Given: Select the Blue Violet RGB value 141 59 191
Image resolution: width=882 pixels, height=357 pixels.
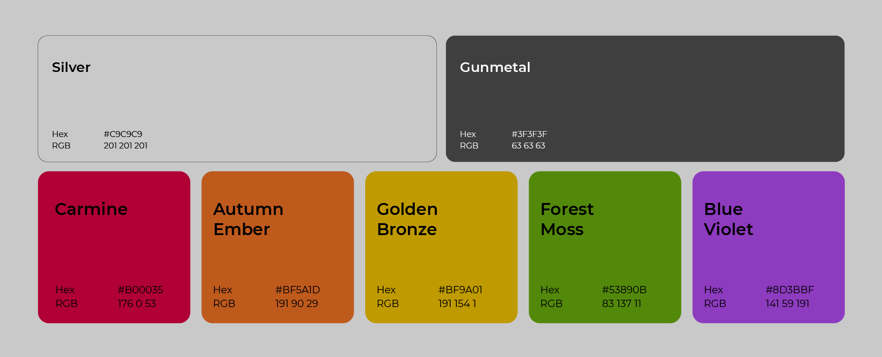Looking at the screenshot, I should [787, 304].
